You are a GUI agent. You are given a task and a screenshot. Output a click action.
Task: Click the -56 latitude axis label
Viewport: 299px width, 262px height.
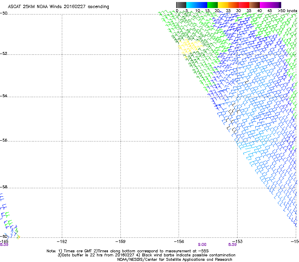[4, 140]
